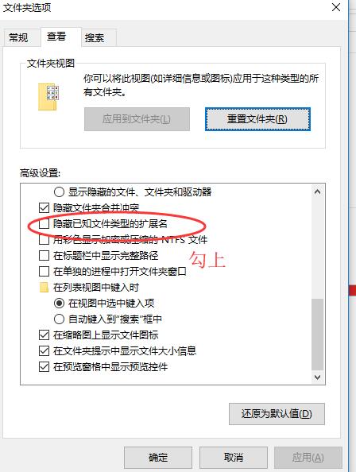Select 显示隐藏的文件、文件夹和驱动器 radio button
Viewport: 356px width, 472px height.
[x=59, y=192]
